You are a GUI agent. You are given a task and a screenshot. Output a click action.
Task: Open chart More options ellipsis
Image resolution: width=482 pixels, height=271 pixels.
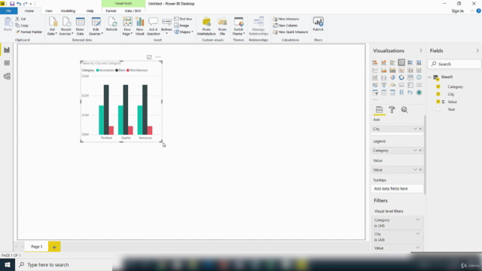pos(158,57)
